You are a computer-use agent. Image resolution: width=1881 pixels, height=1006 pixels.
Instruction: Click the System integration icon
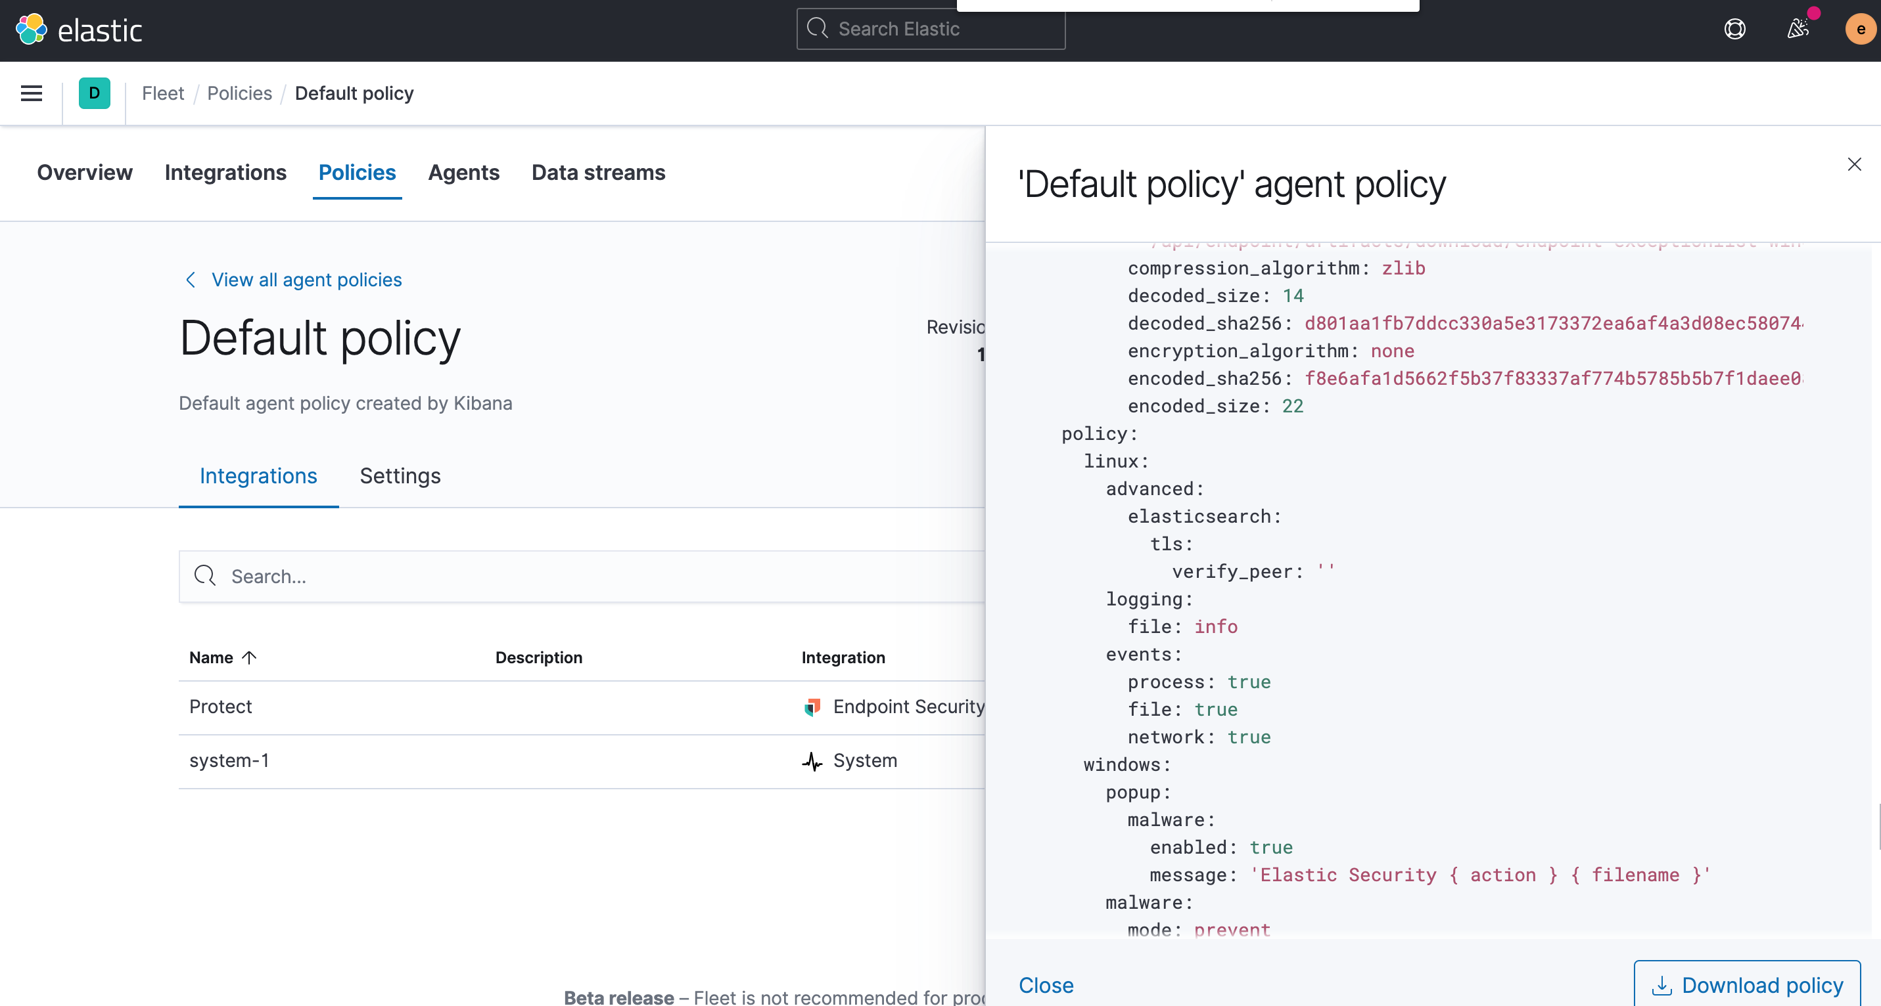coord(812,761)
